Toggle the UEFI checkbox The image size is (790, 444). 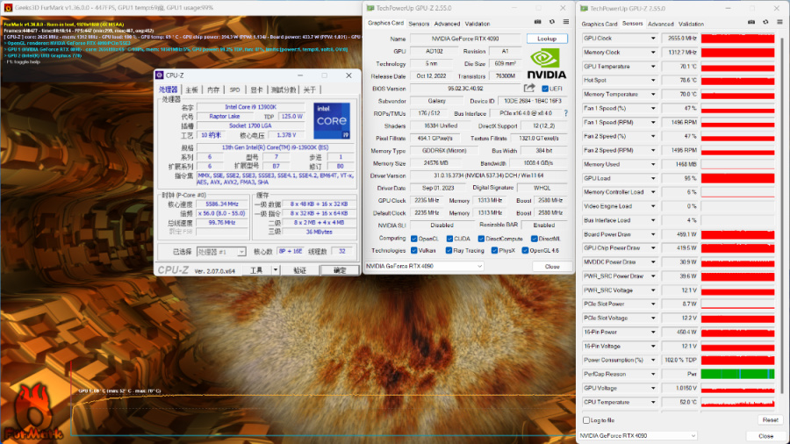point(545,89)
